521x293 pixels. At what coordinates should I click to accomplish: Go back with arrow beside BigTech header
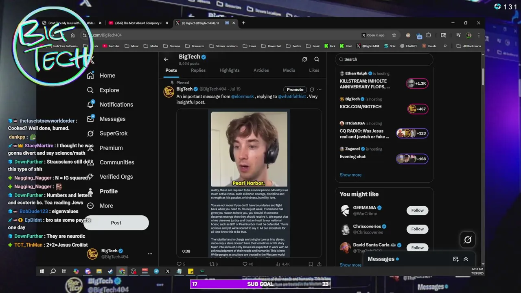tap(166, 59)
